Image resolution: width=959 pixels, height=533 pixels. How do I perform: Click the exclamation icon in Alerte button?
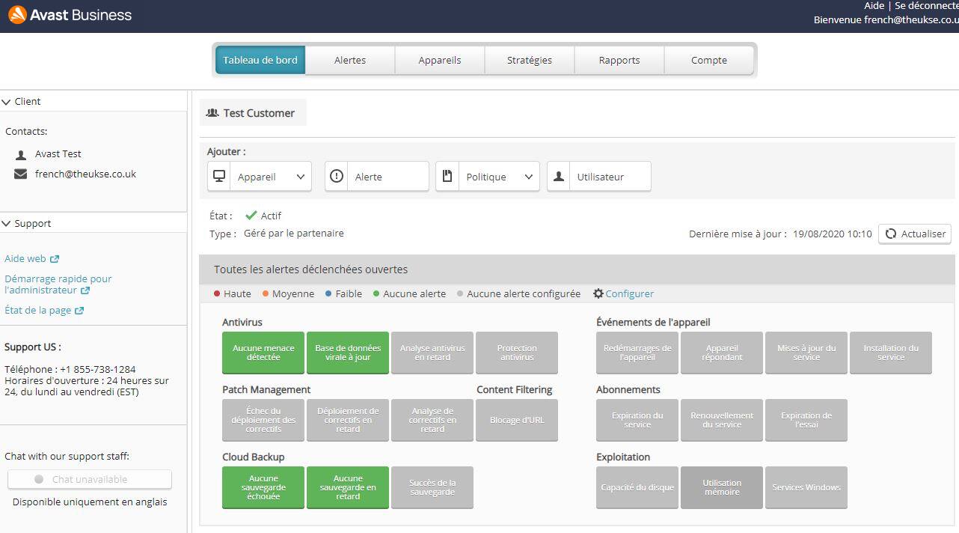(x=337, y=177)
